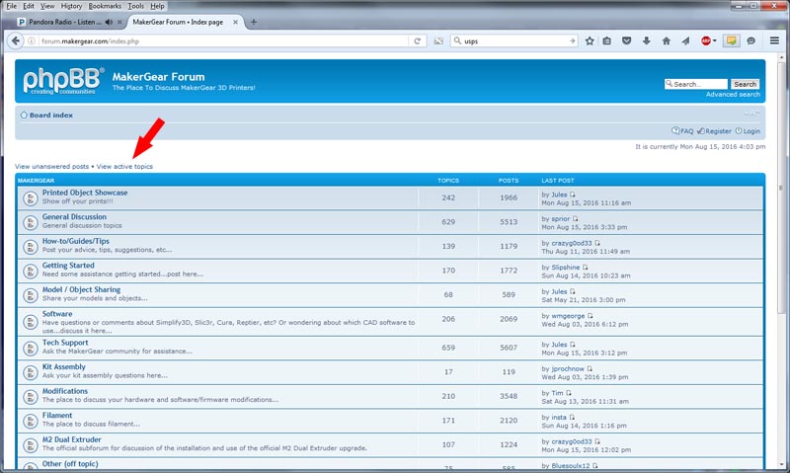Switch to the Pandora Radio tab
This screenshot has width=790, height=473.
[x=59, y=22]
